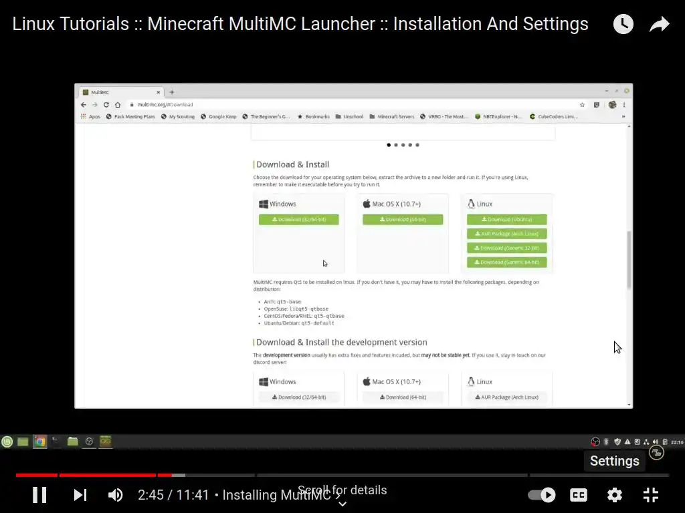Open the Minecraft Servers bookmarks folder

[392, 116]
